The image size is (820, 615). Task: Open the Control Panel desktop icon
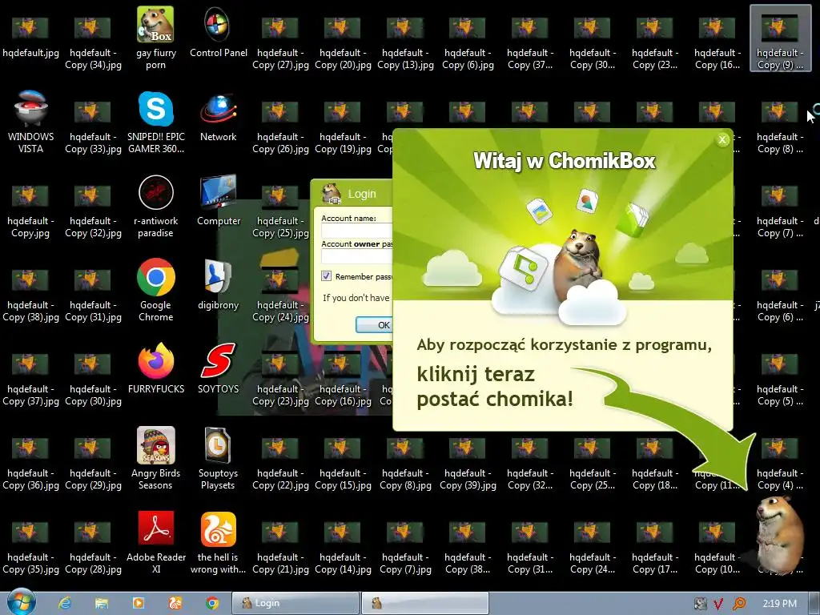[x=218, y=32]
